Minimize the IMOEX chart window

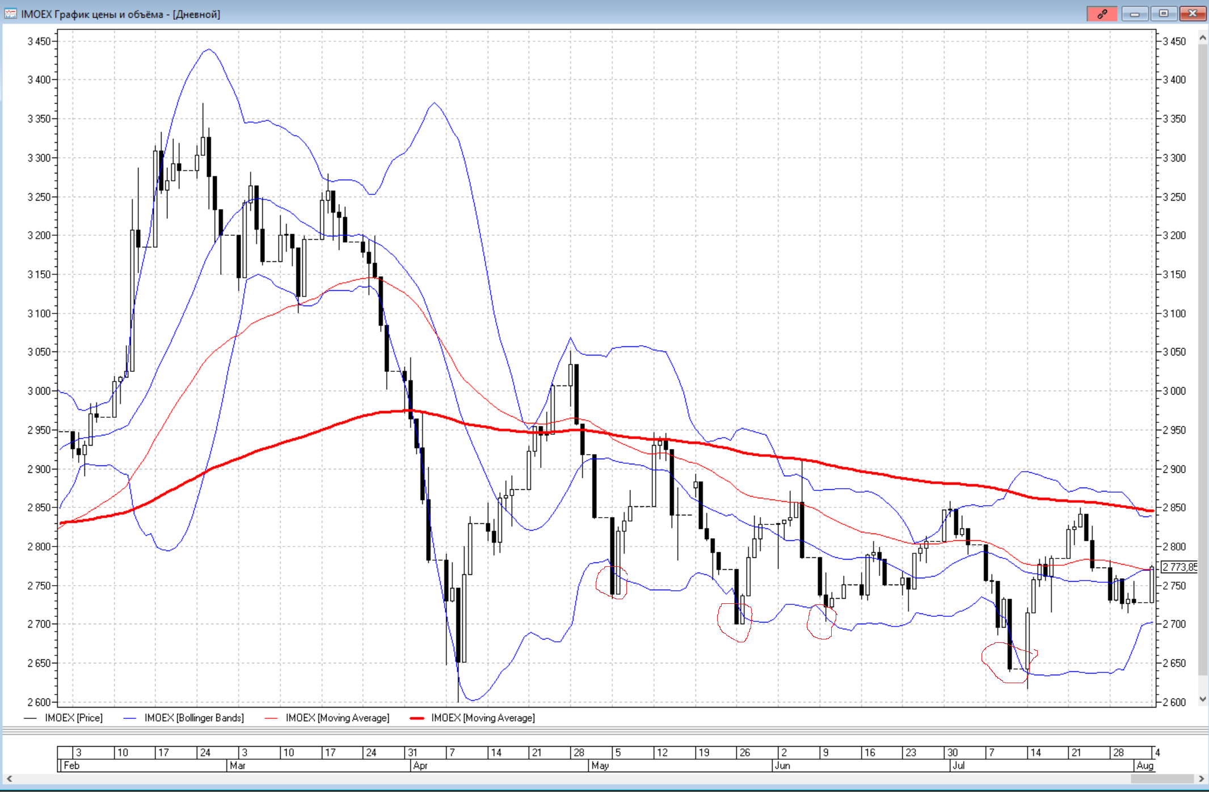tap(1135, 14)
